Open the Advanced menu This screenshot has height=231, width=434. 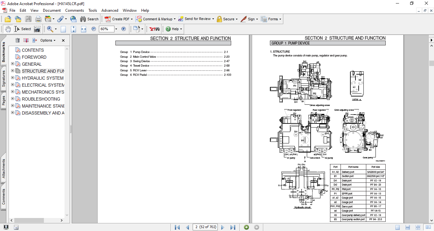point(110,10)
